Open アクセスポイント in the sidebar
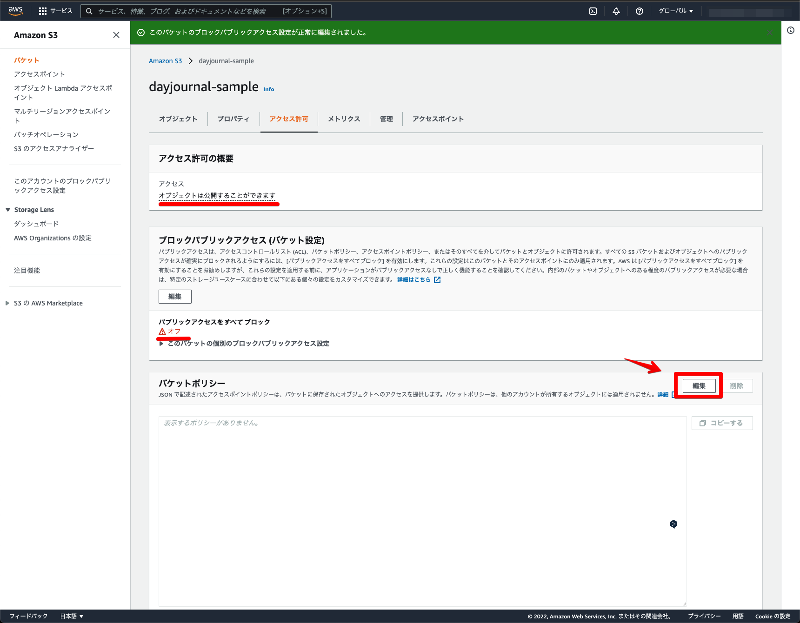This screenshot has height=623, width=800. [40, 74]
